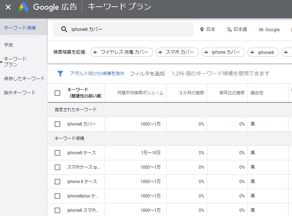Click the 1万～10万 search volume value
The width and height of the screenshot is (292, 216).
click(x=151, y=153)
